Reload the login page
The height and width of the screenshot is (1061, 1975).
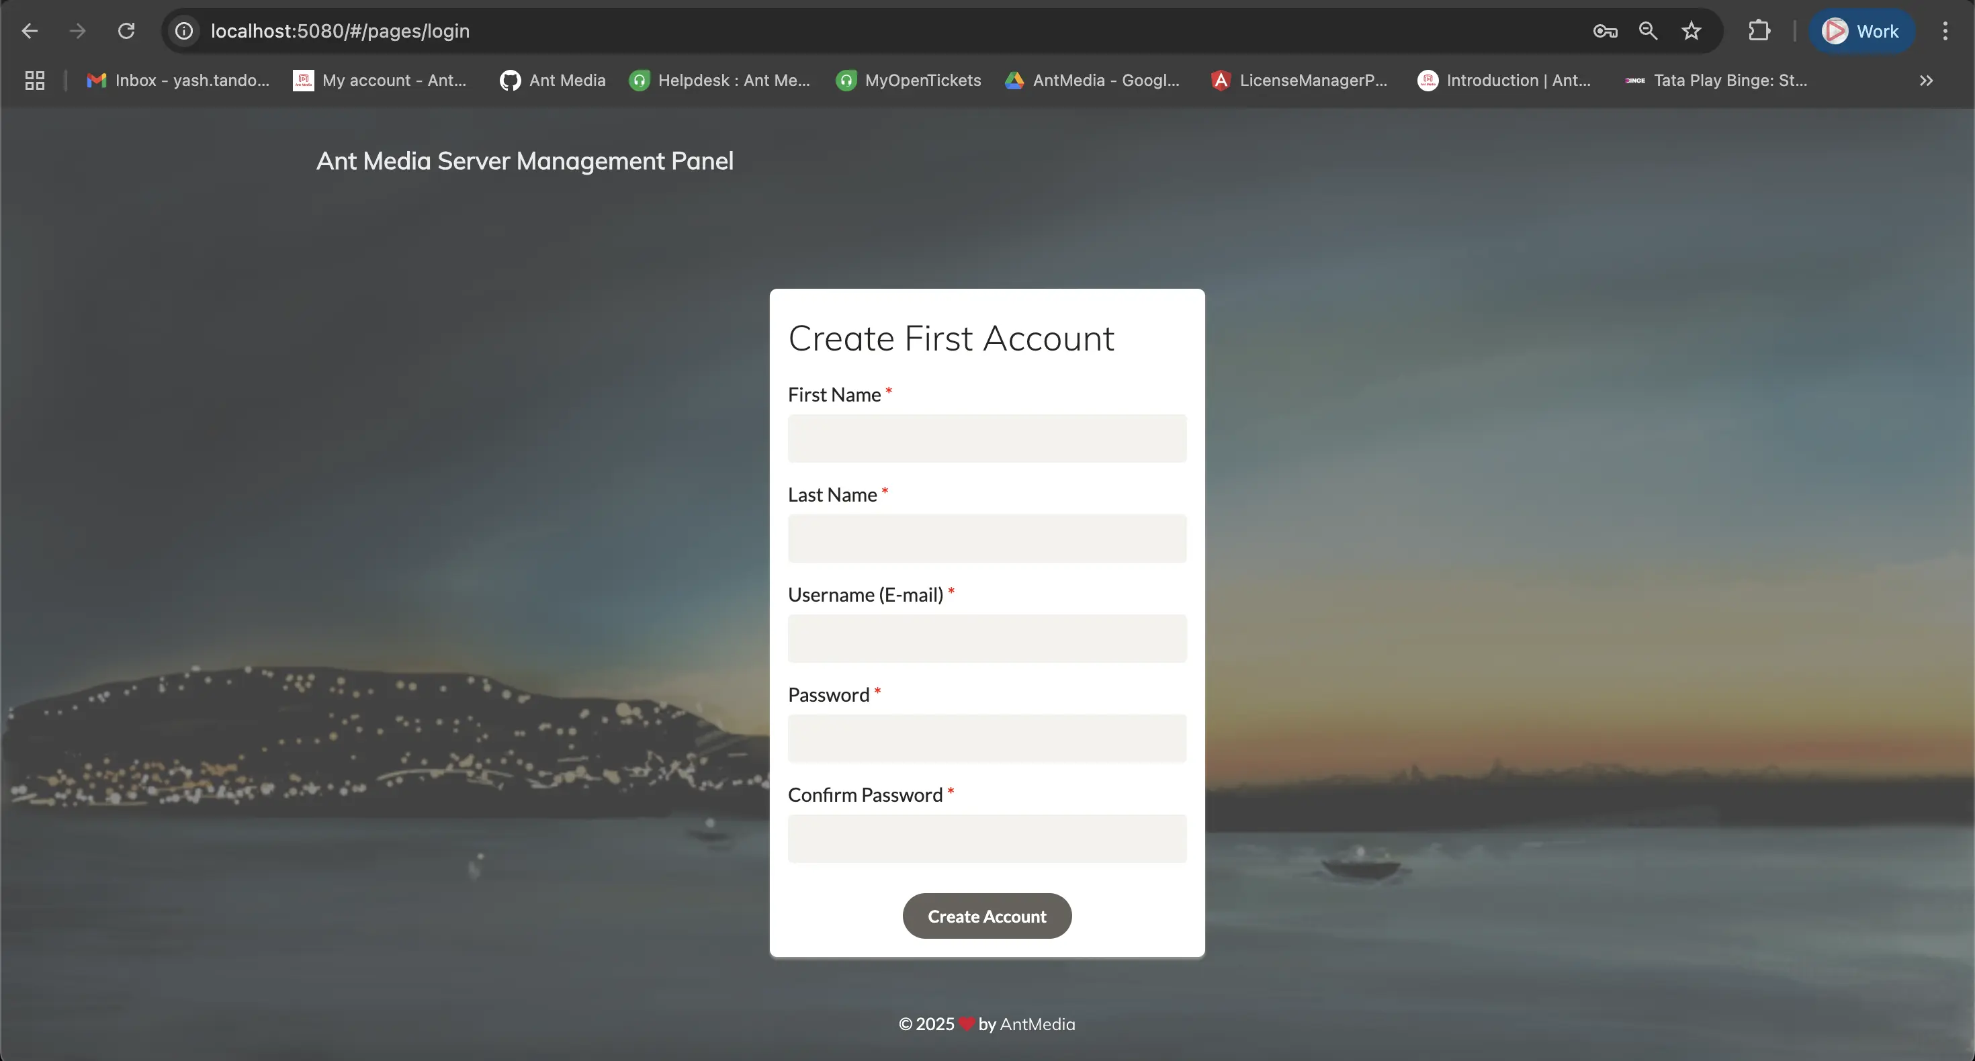pos(126,31)
